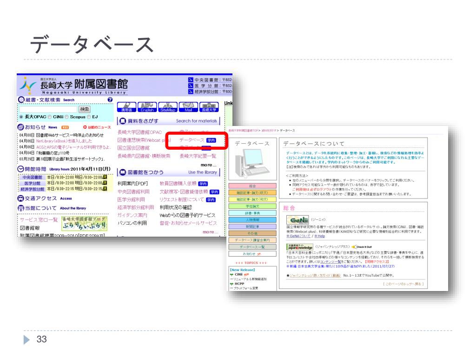This screenshot has height=357, width=476.
Task: Open the 辞書・事典 category
Action: 252,213
